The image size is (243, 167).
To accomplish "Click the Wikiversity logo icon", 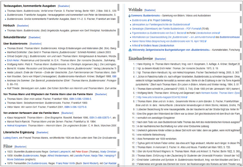I will coord(129,50).
